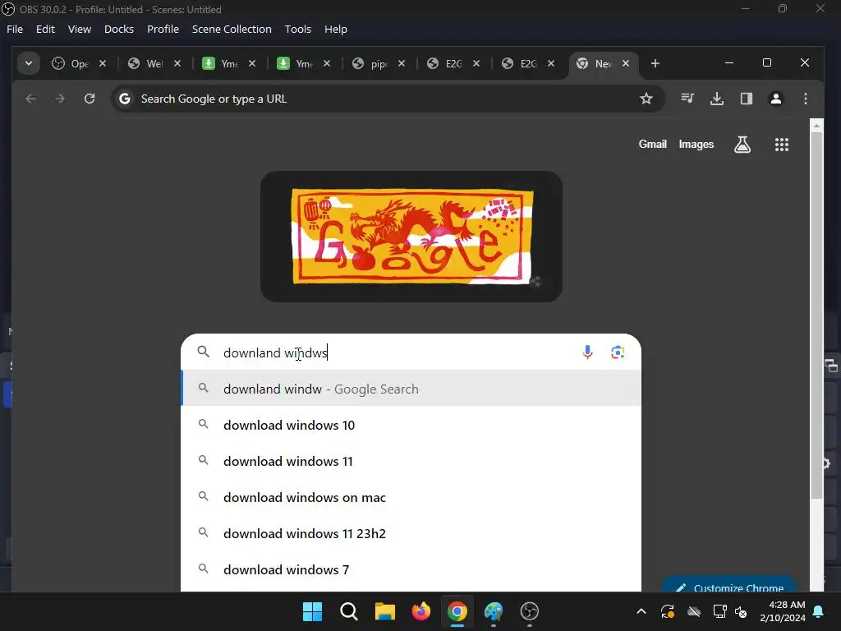Close the New Tab tab
Image resolution: width=841 pixels, height=631 pixels.
point(625,63)
